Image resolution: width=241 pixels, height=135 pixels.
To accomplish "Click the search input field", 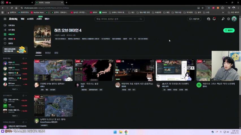I will point(118,19).
